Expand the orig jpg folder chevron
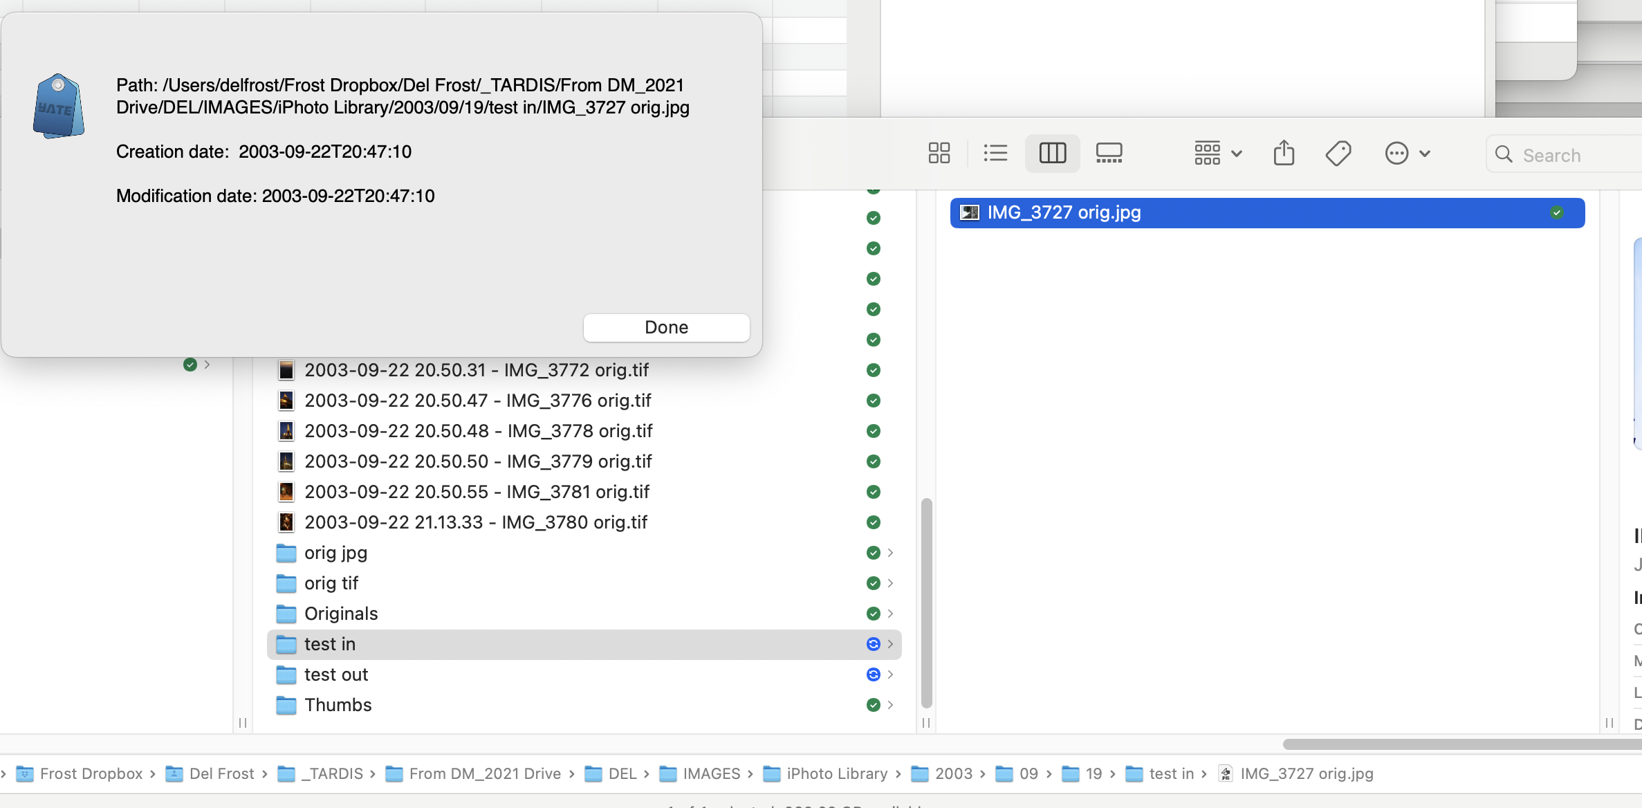1642x808 pixels. [x=890, y=553]
